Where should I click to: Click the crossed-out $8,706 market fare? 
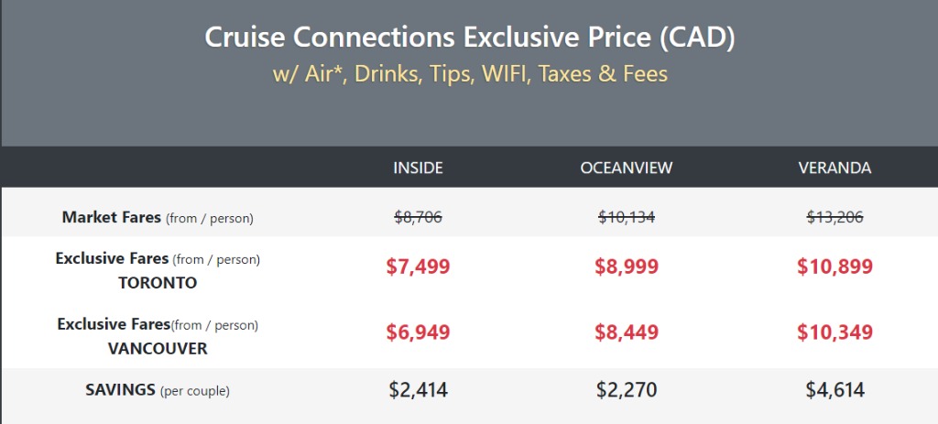pyautogui.click(x=418, y=217)
